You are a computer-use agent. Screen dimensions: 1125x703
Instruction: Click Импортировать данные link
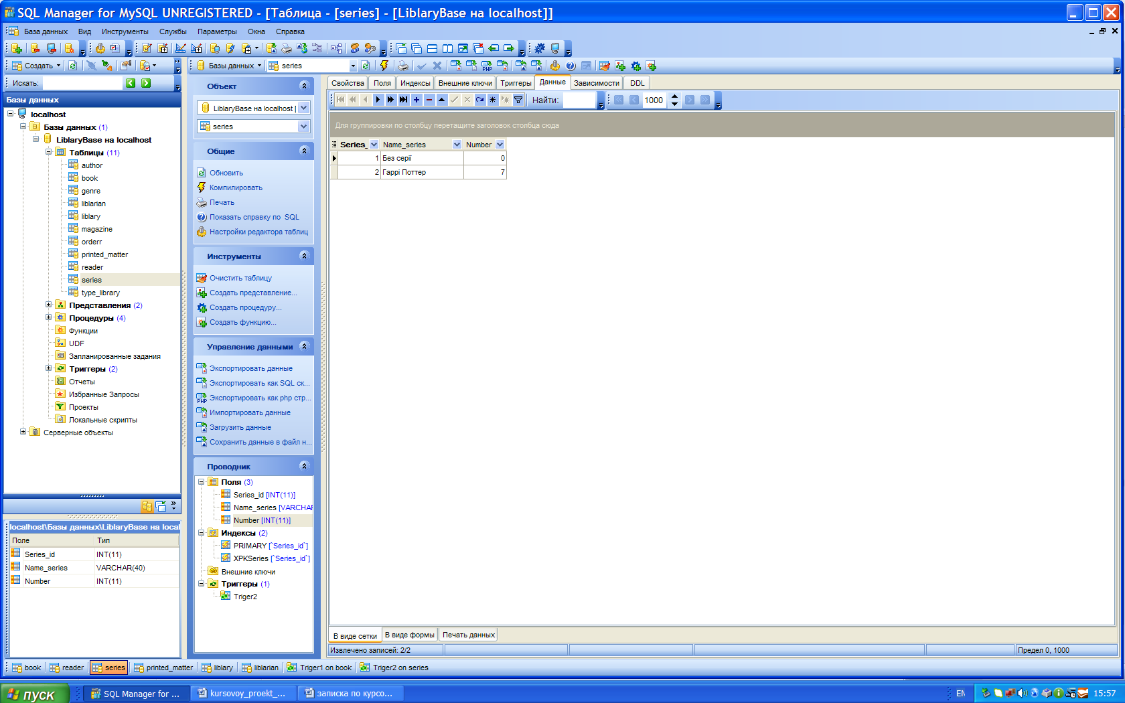(250, 412)
